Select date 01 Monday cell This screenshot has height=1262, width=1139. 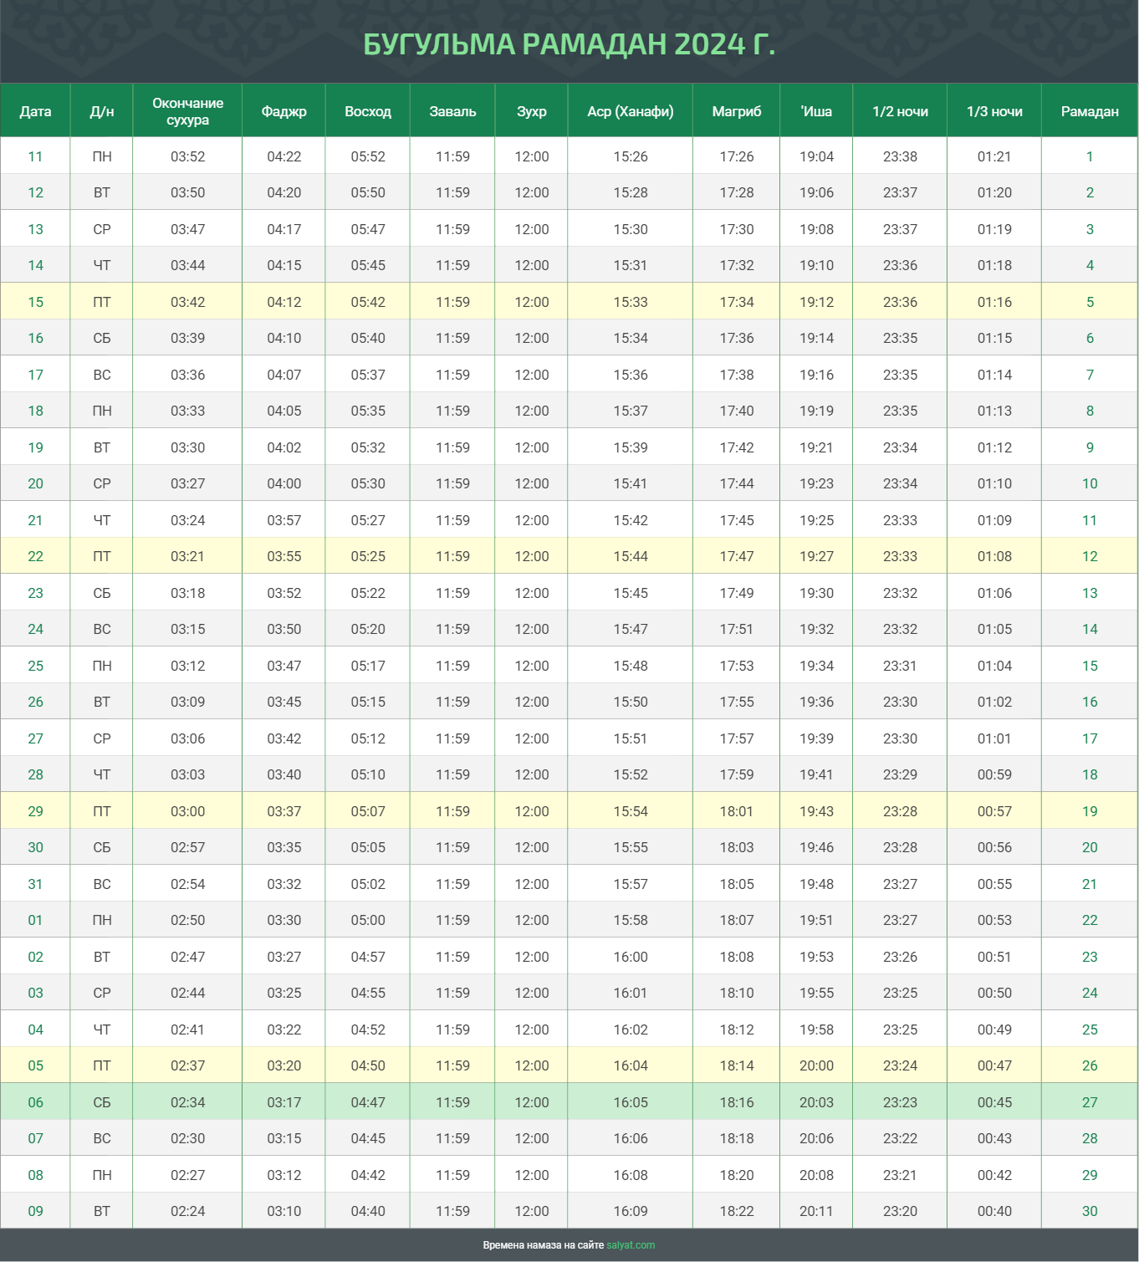pos(35,920)
